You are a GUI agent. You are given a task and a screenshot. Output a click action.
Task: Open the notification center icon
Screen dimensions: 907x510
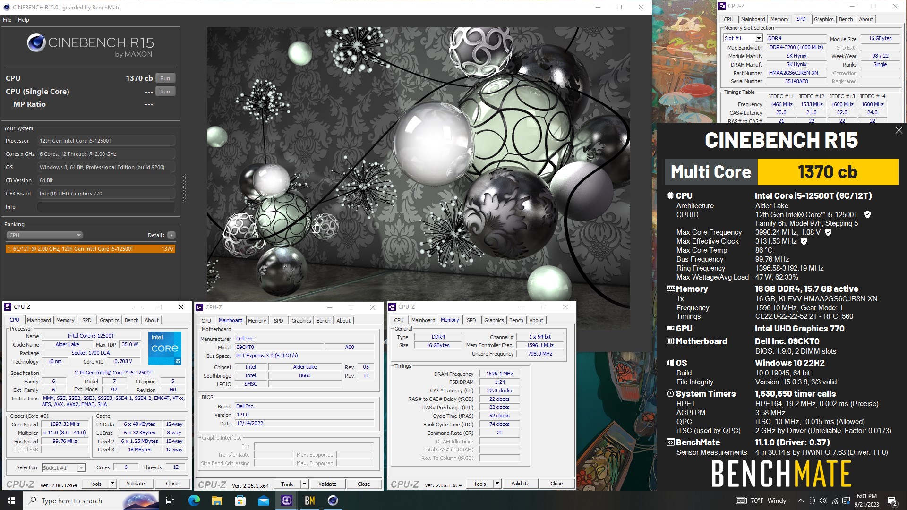(892, 501)
